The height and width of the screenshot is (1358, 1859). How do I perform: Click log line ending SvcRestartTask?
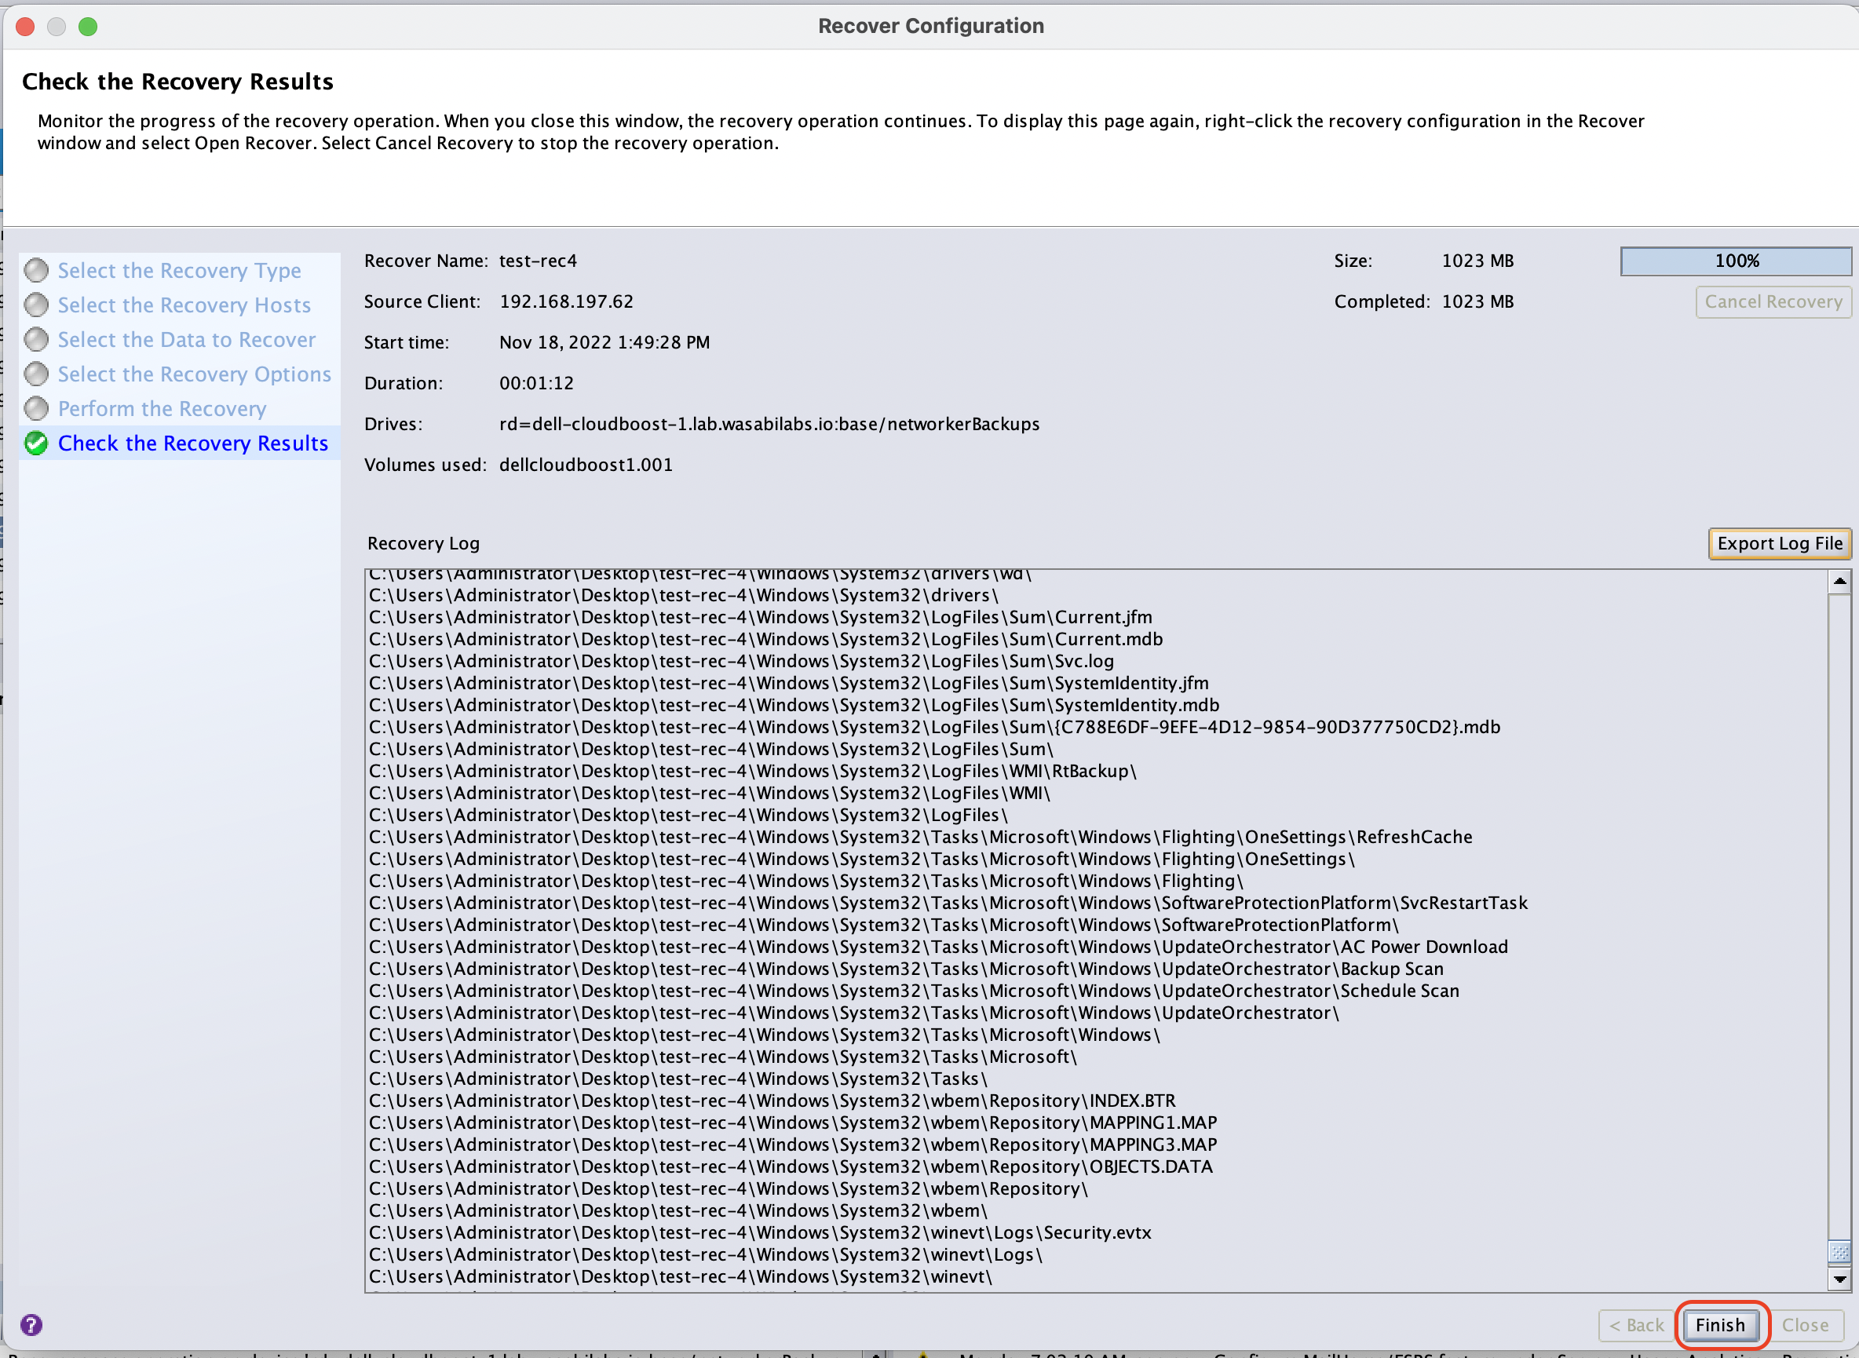point(948,904)
